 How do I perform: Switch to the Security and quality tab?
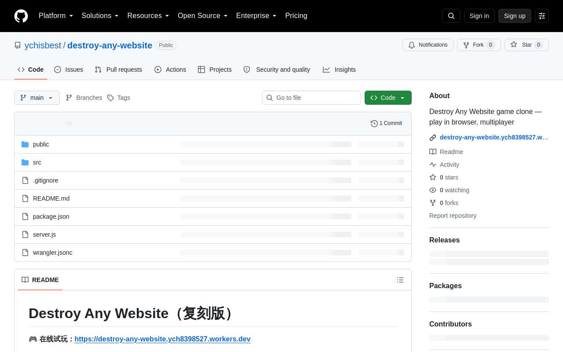(x=277, y=70)
